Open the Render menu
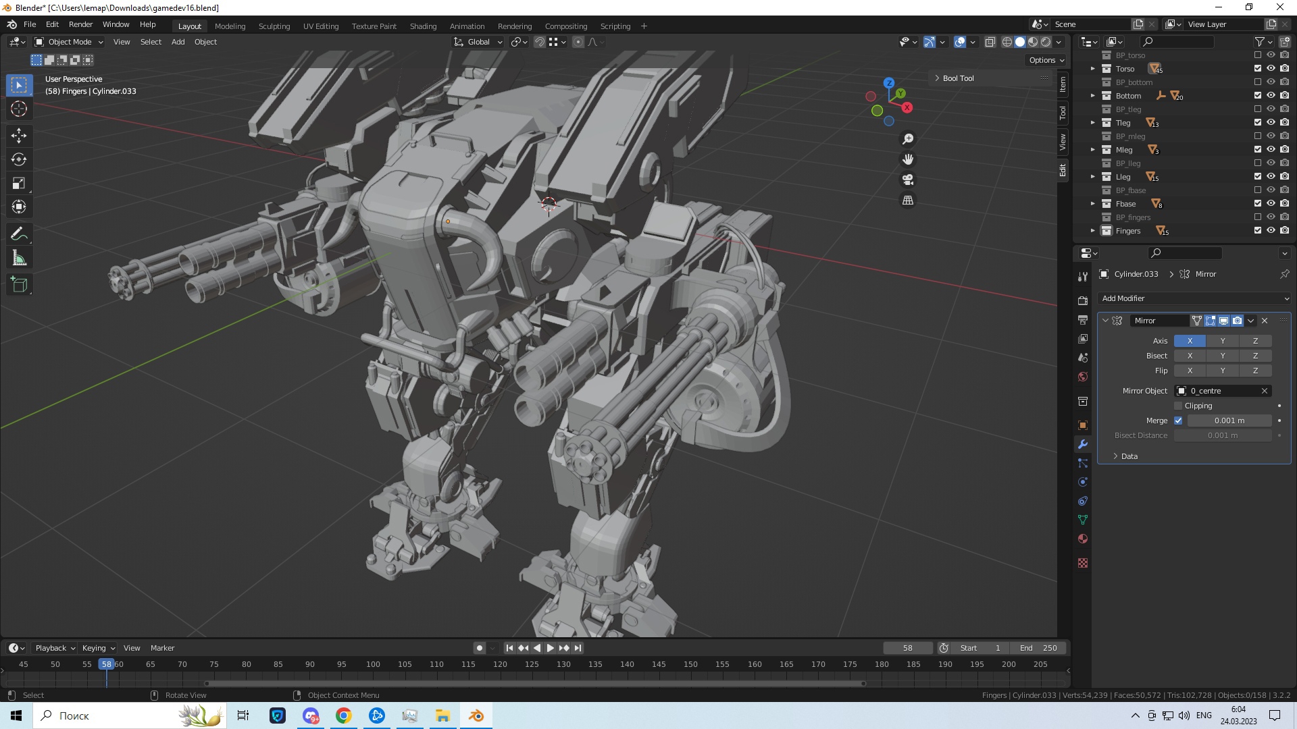Image resolution: width=1297 pixels, height=729 pixels. pyautogui.click(x=80, y=24)
